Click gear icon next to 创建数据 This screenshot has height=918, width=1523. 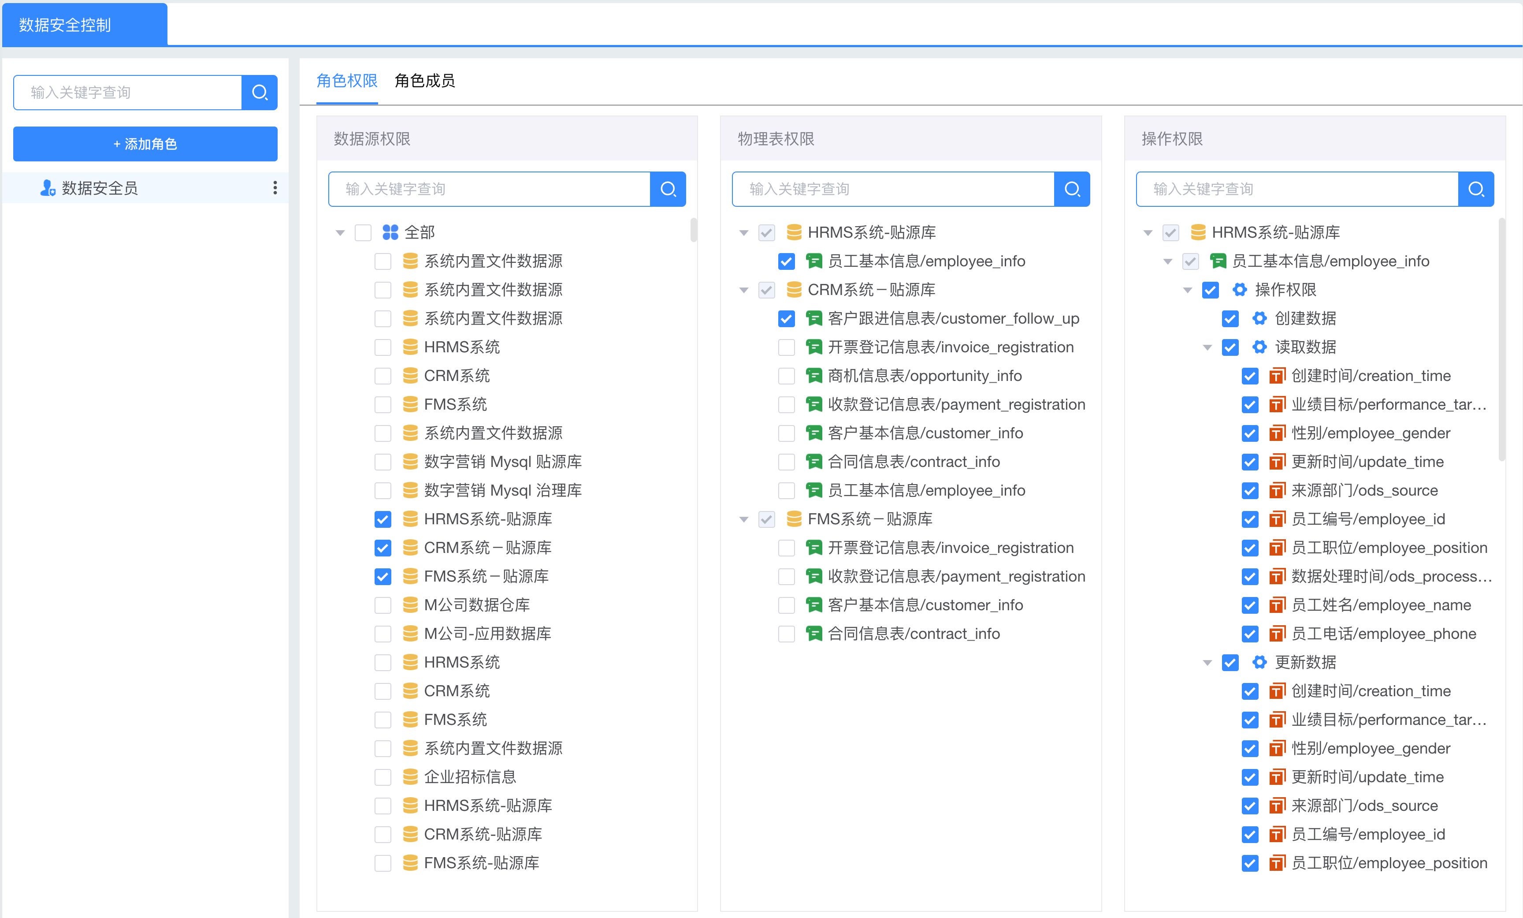(1259, 319)
